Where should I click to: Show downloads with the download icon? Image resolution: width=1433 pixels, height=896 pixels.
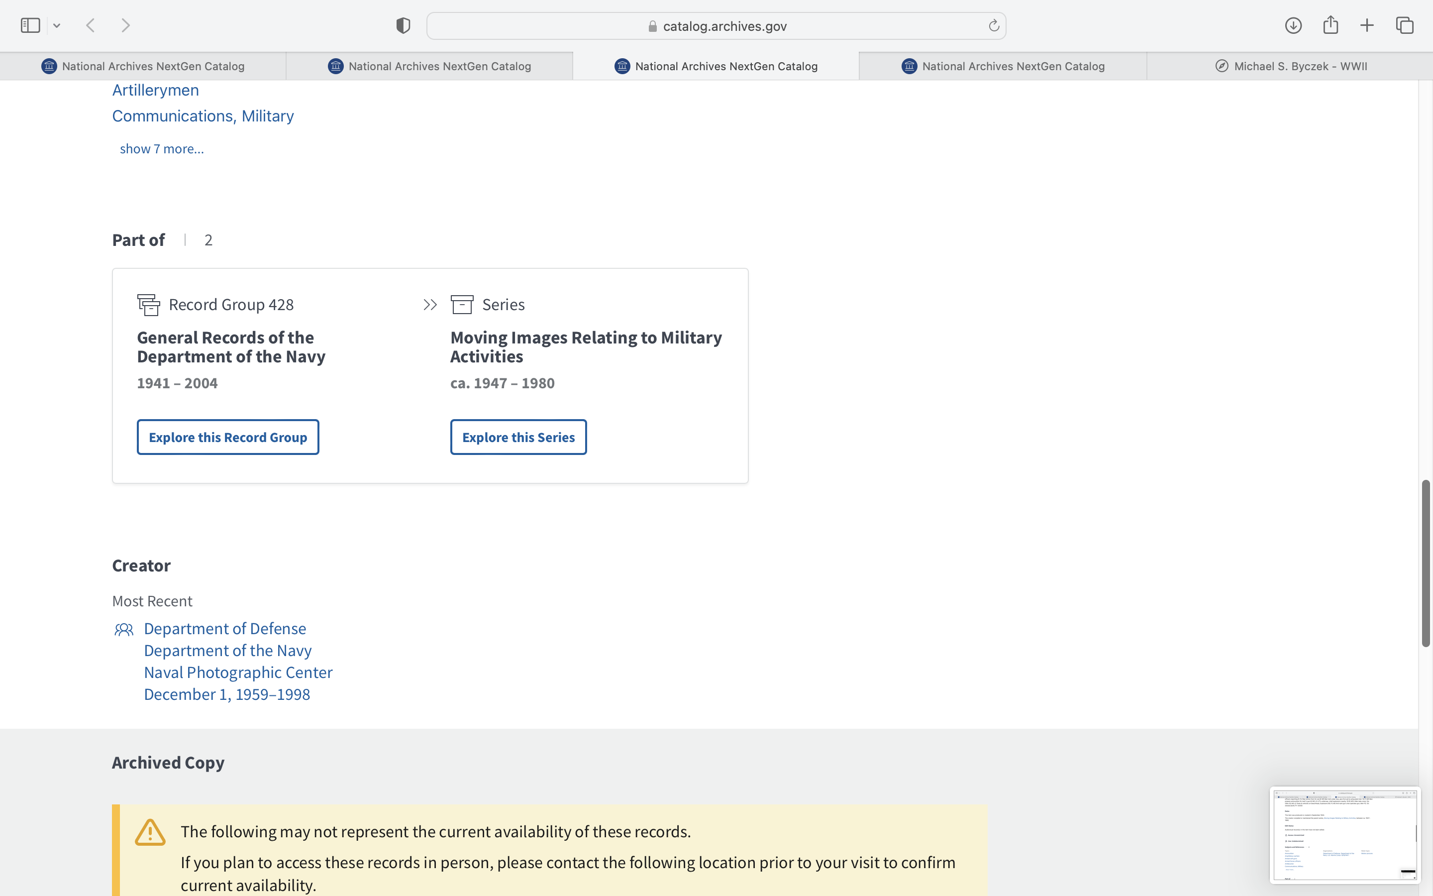pos(1293,25)
